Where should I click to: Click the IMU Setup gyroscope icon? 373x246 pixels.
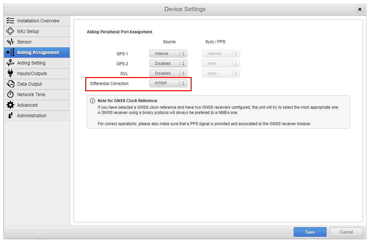point(10,31)
